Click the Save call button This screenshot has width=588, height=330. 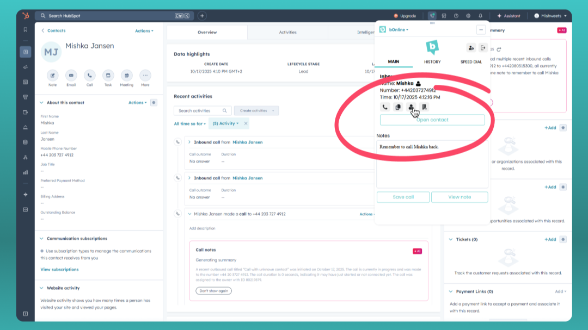pos(403,197)
